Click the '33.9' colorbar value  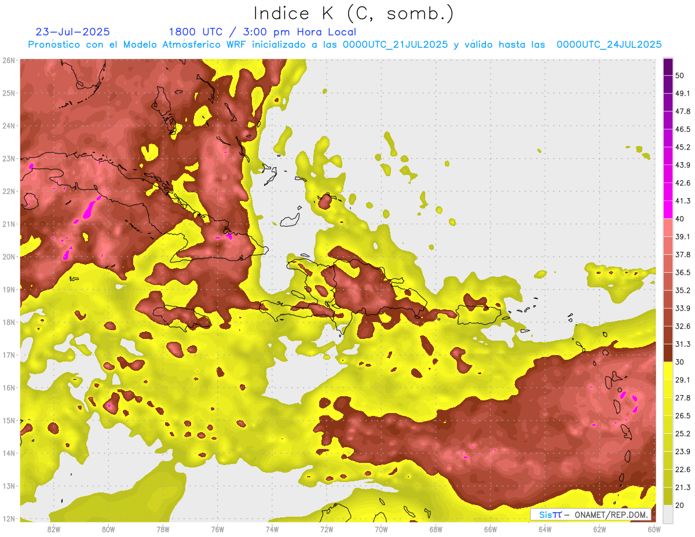683,308
